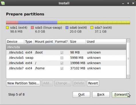Quit the installer

81,94
